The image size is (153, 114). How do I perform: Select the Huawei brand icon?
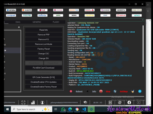tap(58, 10)
